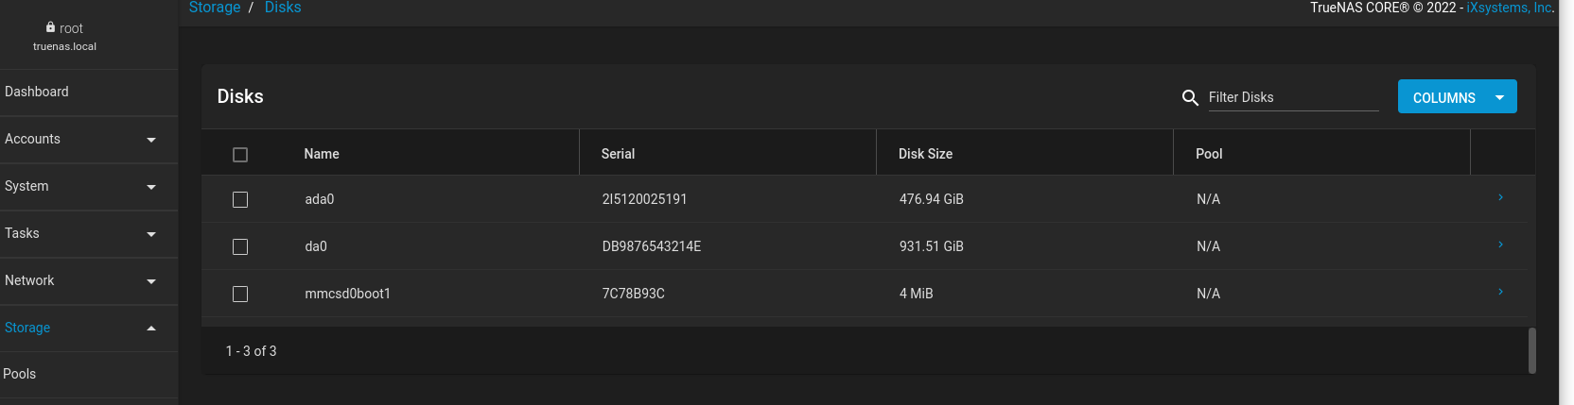Viewport: 1574px width, 405px height.
Task: Select the ada0 disk checkbox
Action: [240, 200]
